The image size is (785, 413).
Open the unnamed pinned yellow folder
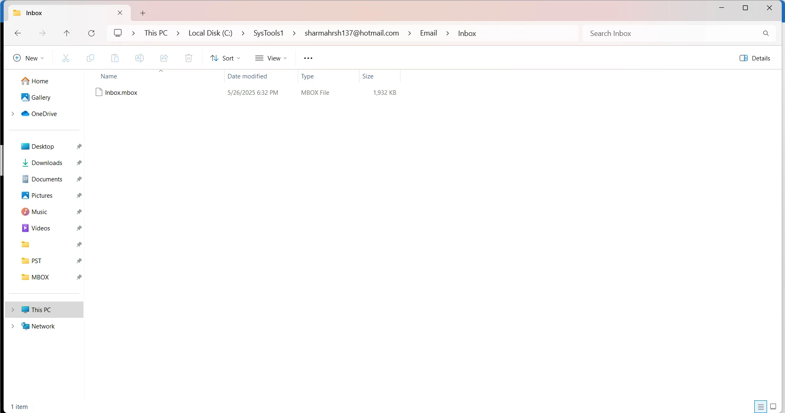(x=25, y=244)
